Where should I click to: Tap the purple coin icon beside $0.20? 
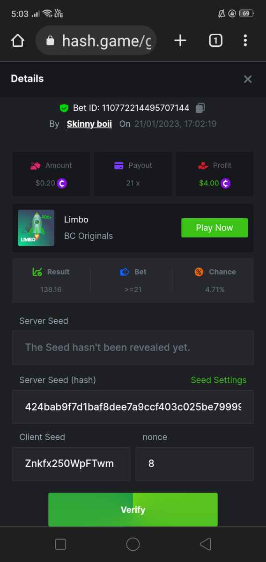click(x=62, y=183)
